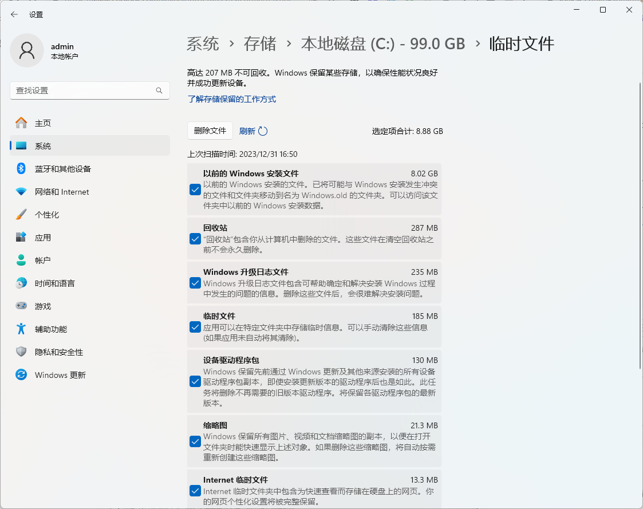The height and width of the screenshot is (509, 643).
Task: Click the admin user profile avatar
Action: 27,50
